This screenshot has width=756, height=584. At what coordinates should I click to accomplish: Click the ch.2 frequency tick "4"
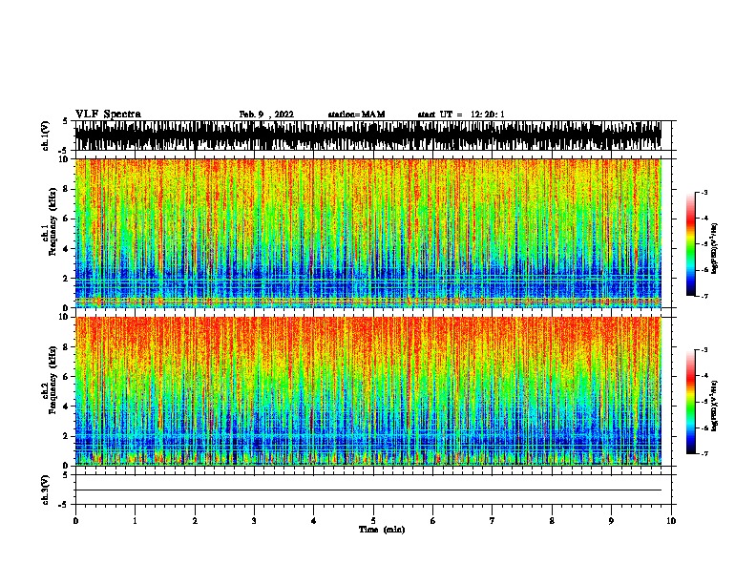pos(66,407)
